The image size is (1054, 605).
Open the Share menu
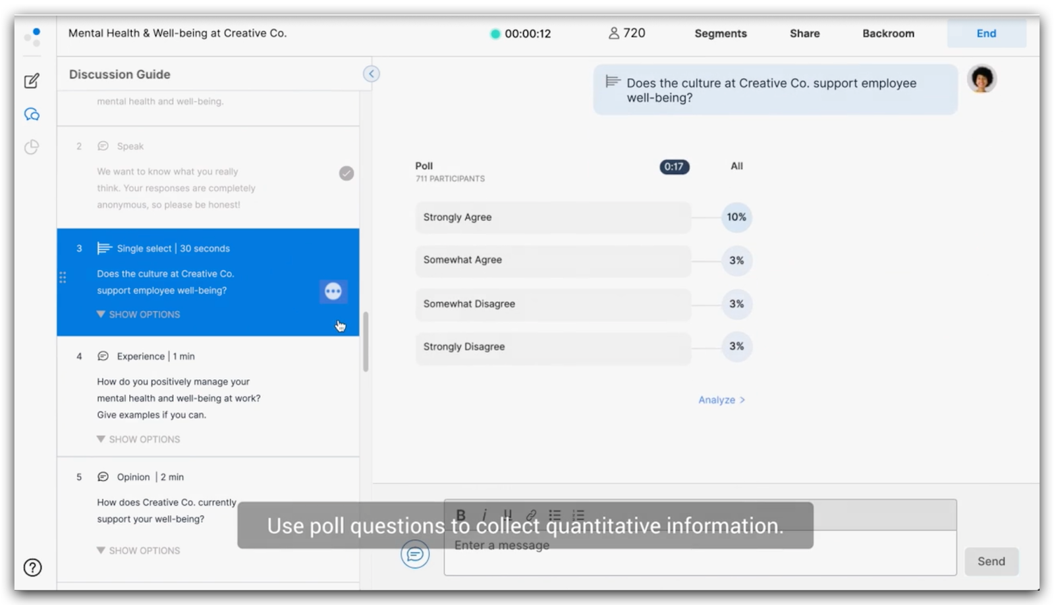(805, 34)
